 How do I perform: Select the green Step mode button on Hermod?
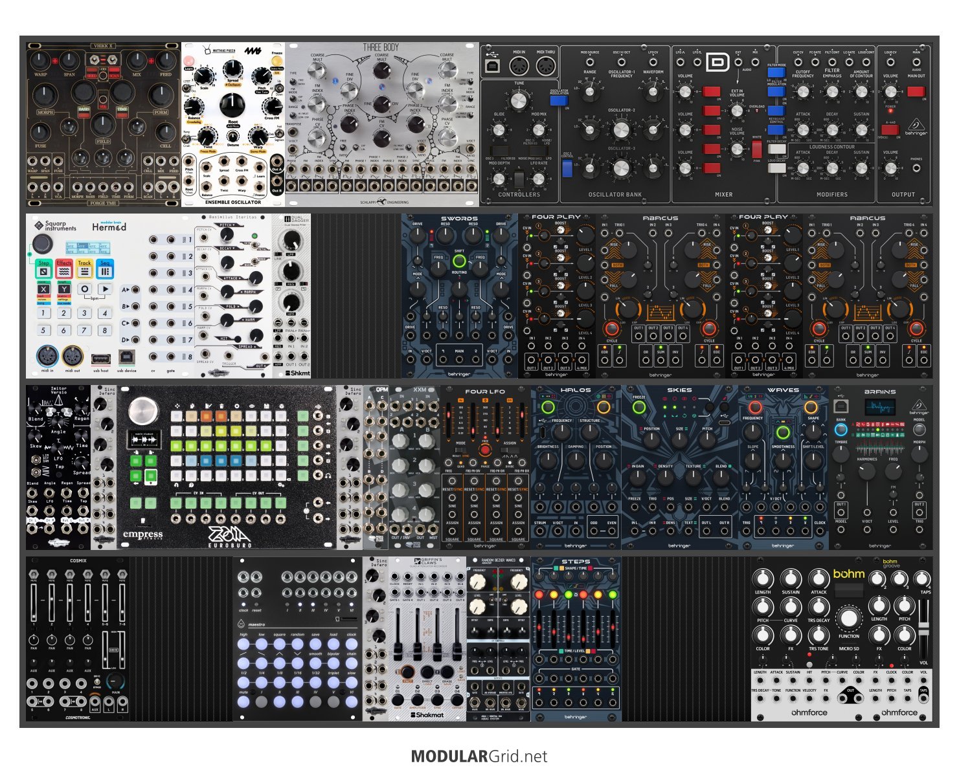[x=43, y=269]
